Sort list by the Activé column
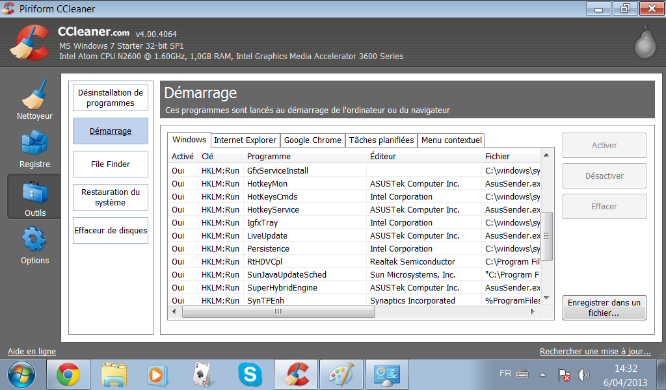Viewport: 666px width, 390px height. [x=183, y=156]
